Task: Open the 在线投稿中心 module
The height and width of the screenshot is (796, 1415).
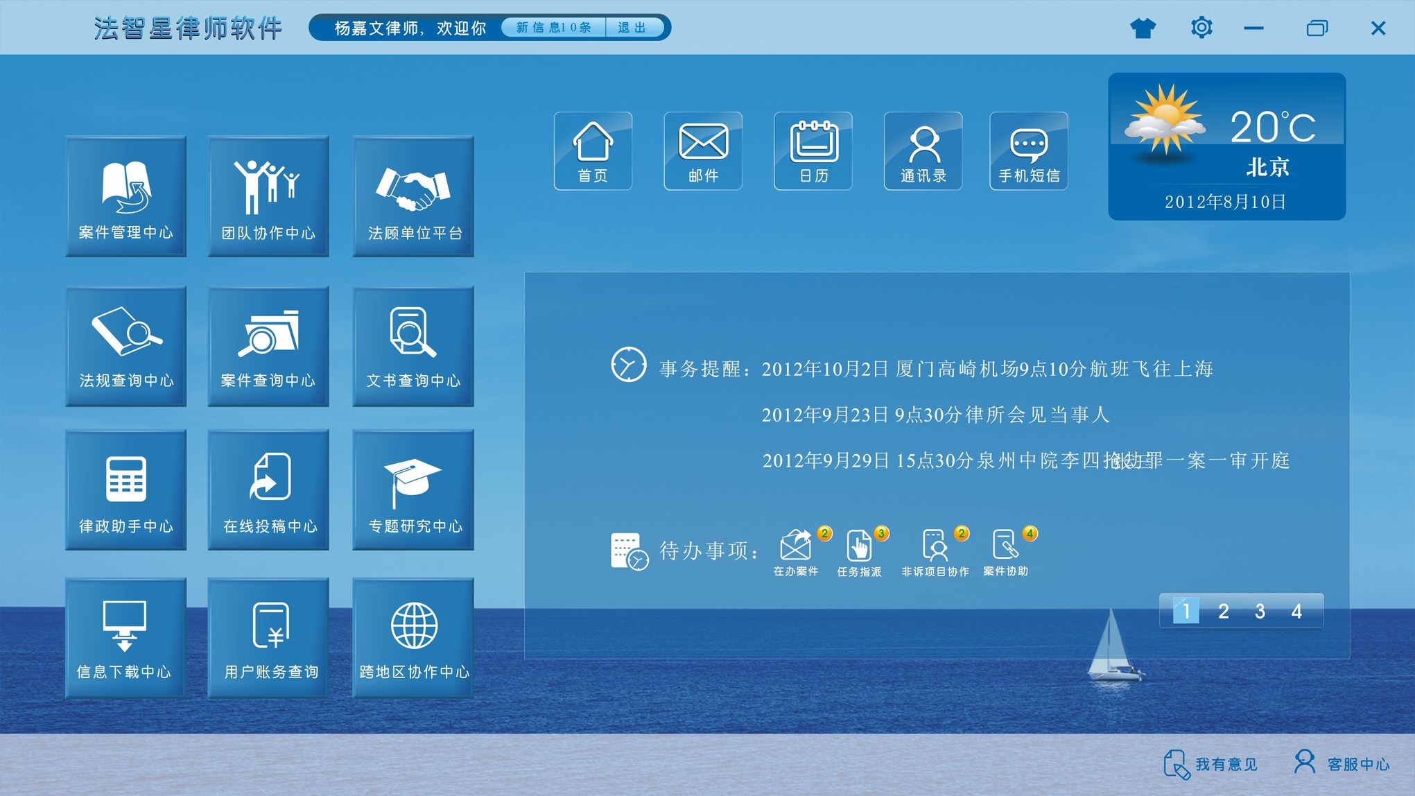Action: pyautogui.click(x=268, y=490)
